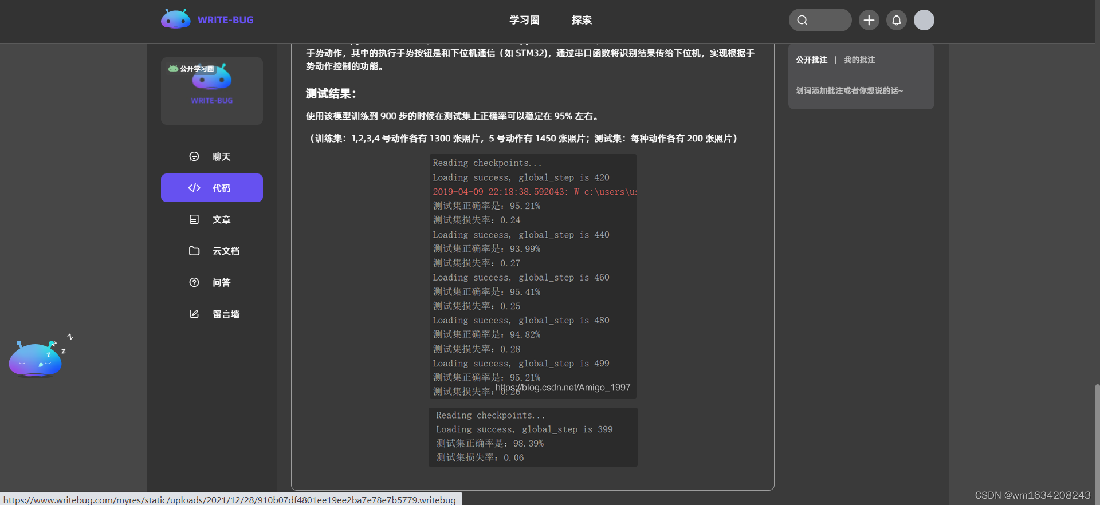
Task: Select 问答 in the sidebar
Action: (x=212, y=282)
